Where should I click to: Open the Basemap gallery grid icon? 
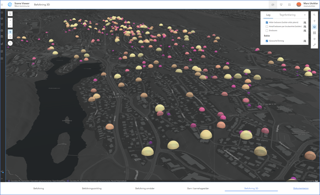point(314,33)
